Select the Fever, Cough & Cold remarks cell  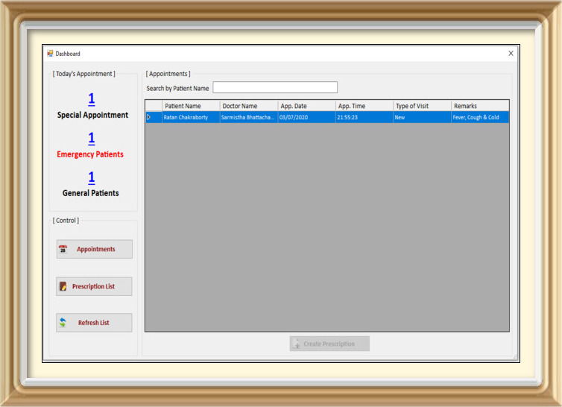479,117
